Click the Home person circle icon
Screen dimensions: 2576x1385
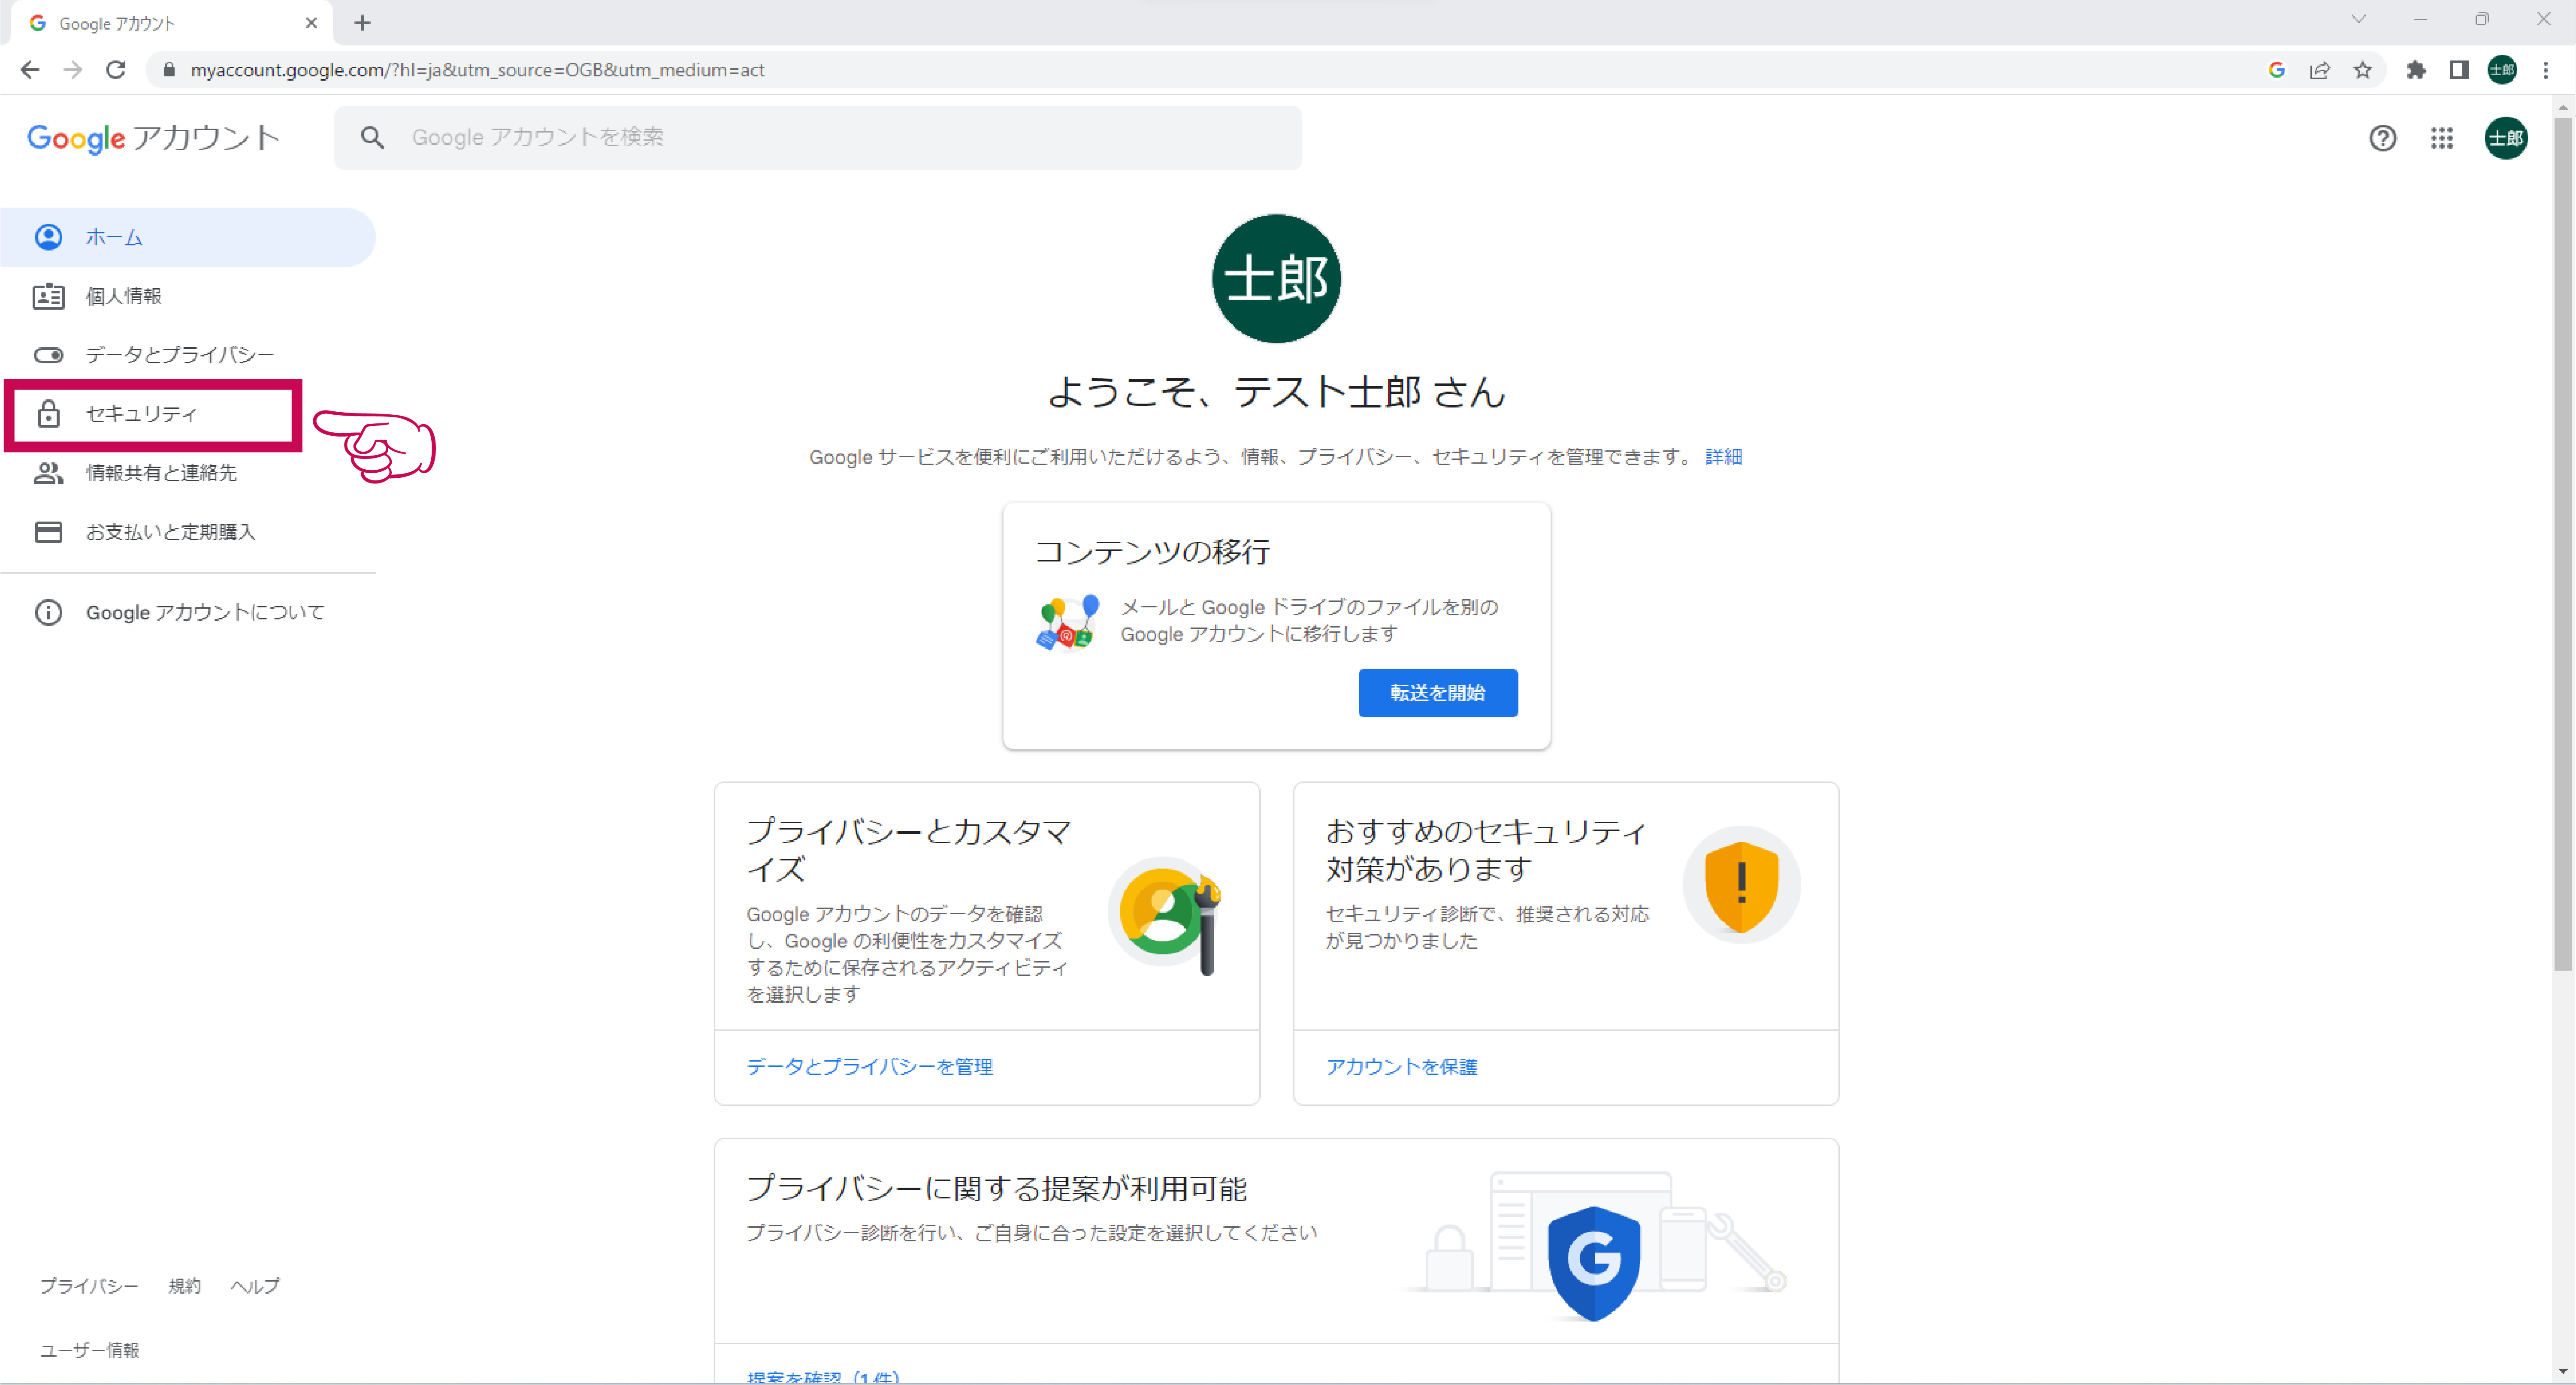tap(48, 237)
